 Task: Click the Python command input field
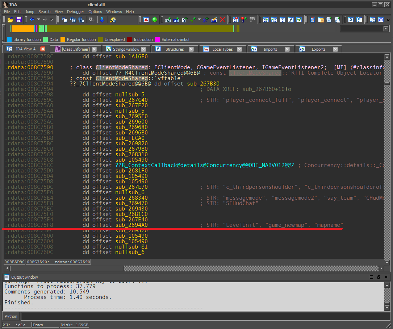[205, 316]
